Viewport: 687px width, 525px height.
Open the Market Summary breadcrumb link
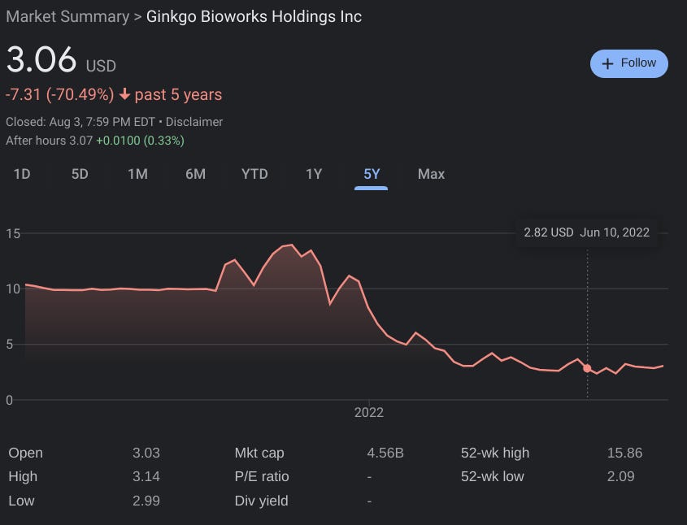coord(67,16)
